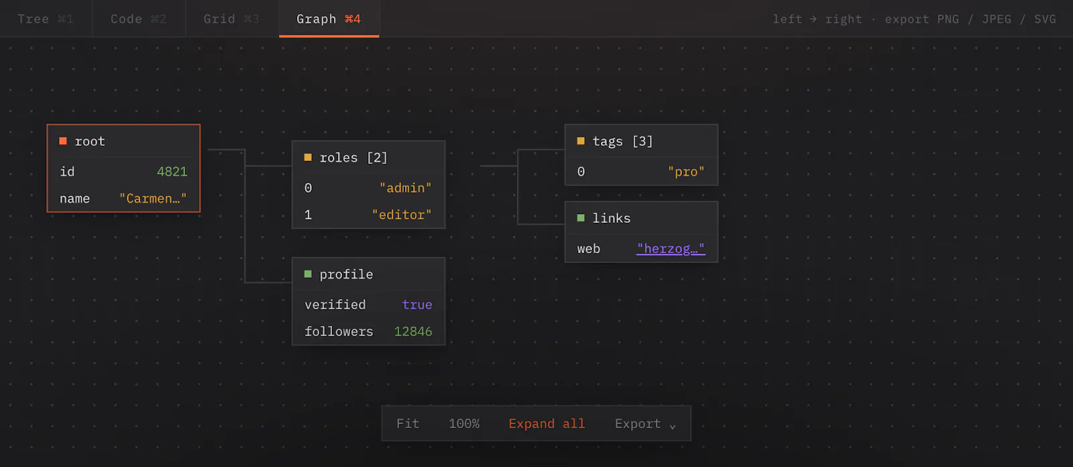The height and width of the screenshot is (467, 1073).
Task: Open the Export dropdown
Action: point(646,423)
